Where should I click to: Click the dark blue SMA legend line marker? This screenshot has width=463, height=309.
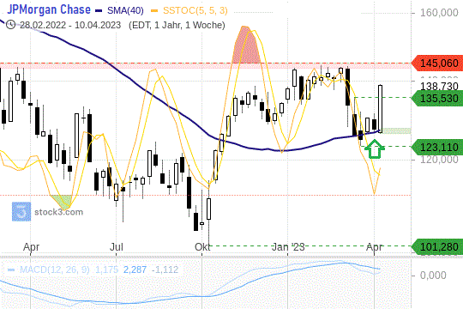[x=99, y=11]
